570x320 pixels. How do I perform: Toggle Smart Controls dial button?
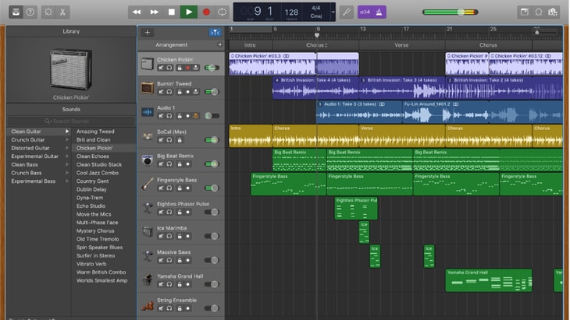coord(48,12)
